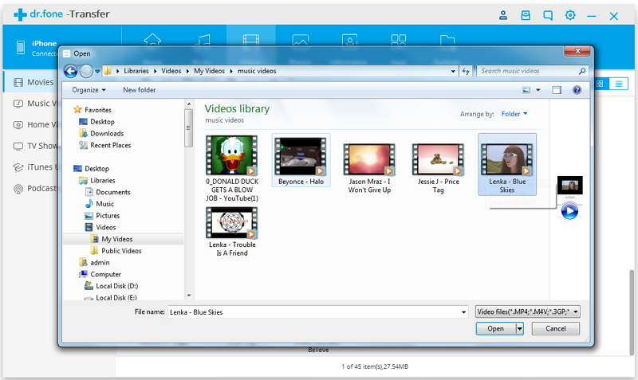Viewport: 638px width, 380px height.
Task: Expand the Open button split arrow
Action: [520, 328]
